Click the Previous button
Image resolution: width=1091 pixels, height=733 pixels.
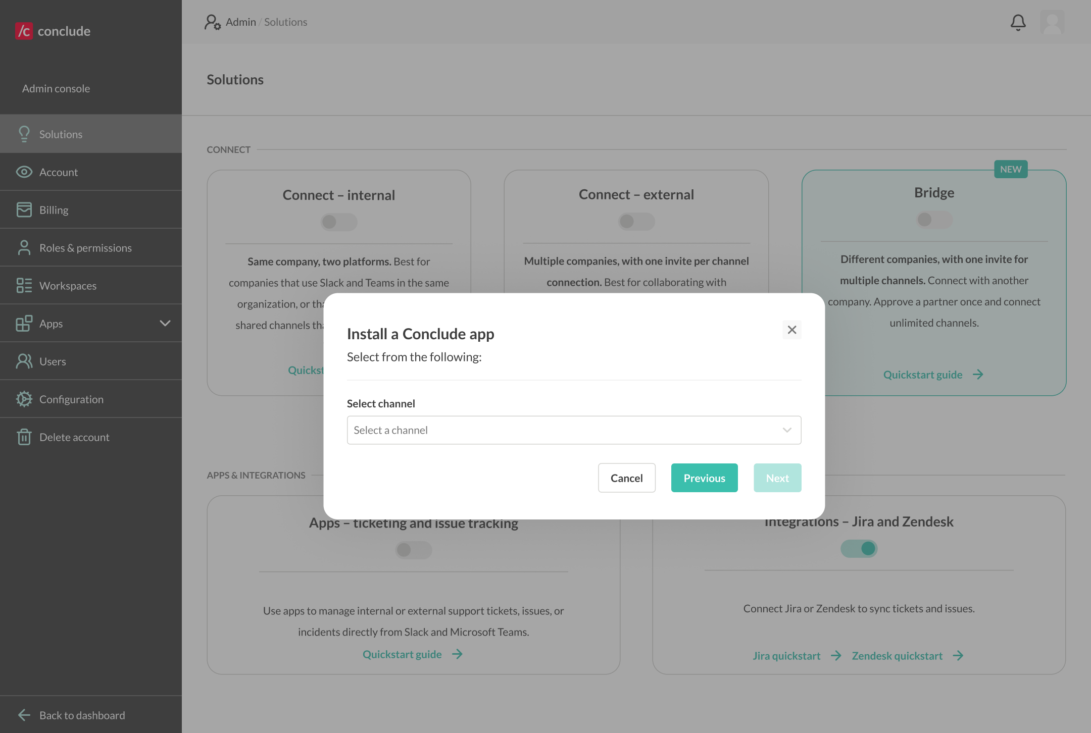pos(704,478)
